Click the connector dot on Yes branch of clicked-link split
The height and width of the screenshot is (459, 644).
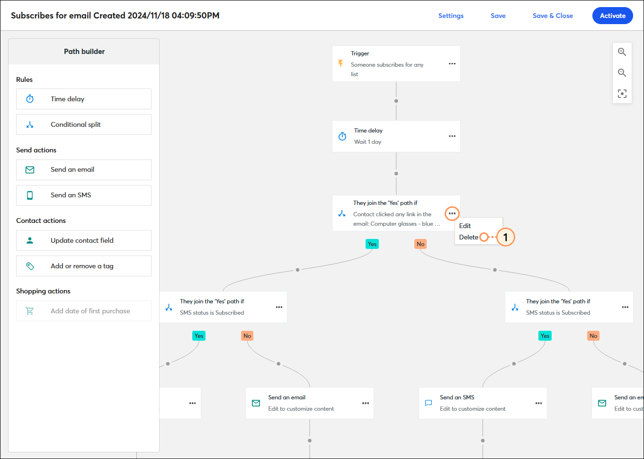pos(297,270)
